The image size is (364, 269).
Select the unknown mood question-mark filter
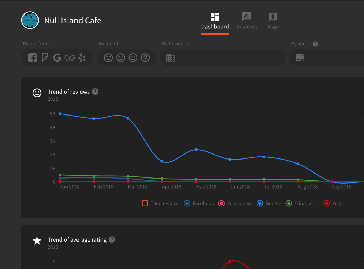tap(145, 58)
